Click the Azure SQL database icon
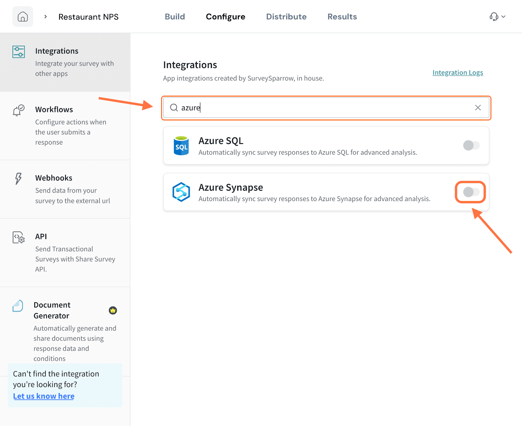 pyautogui.click(x=181, y=146)
